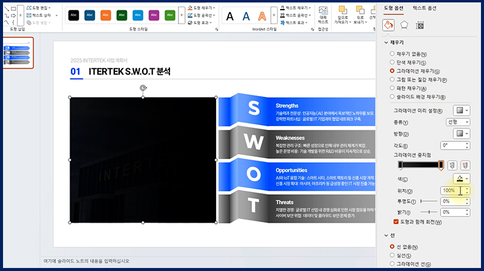Open Text Box (텍스트 상자) menu
484x271 pixels.
pos(42,15)
